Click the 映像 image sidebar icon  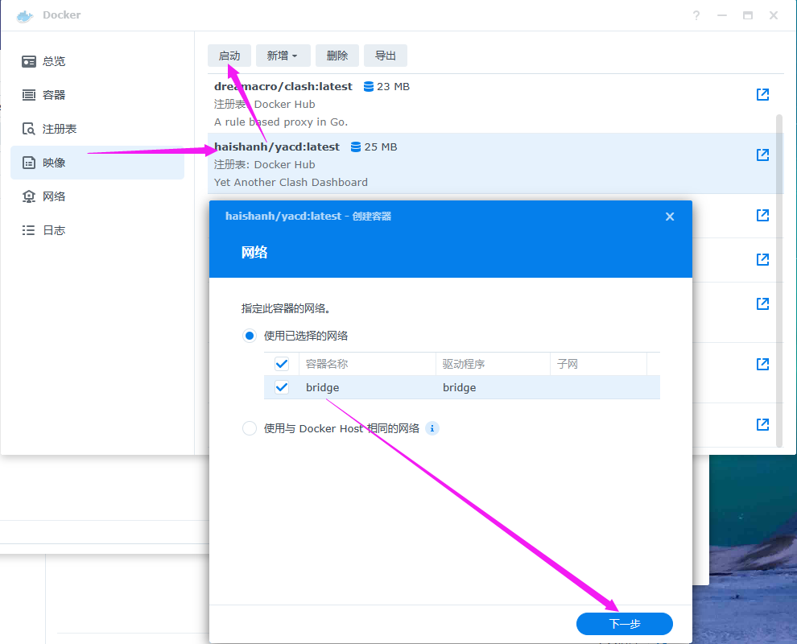(x=28, y=163)
